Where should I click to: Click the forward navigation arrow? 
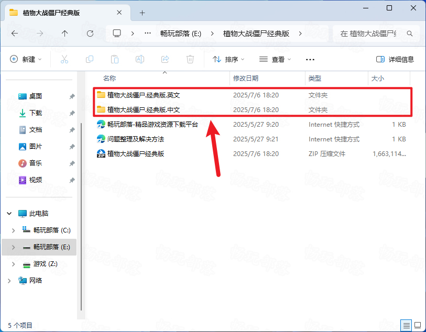click(x=40, y=34)
